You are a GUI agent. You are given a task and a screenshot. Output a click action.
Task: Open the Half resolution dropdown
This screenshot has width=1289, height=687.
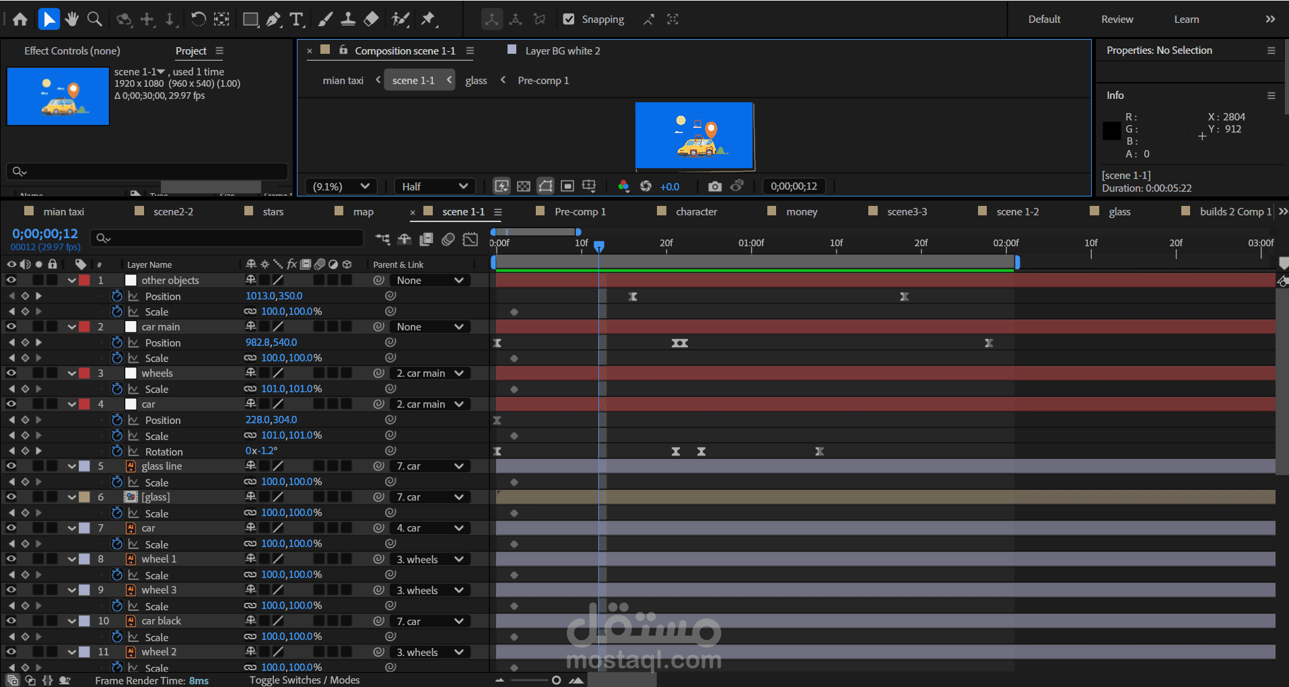click(x=435, y=186)
